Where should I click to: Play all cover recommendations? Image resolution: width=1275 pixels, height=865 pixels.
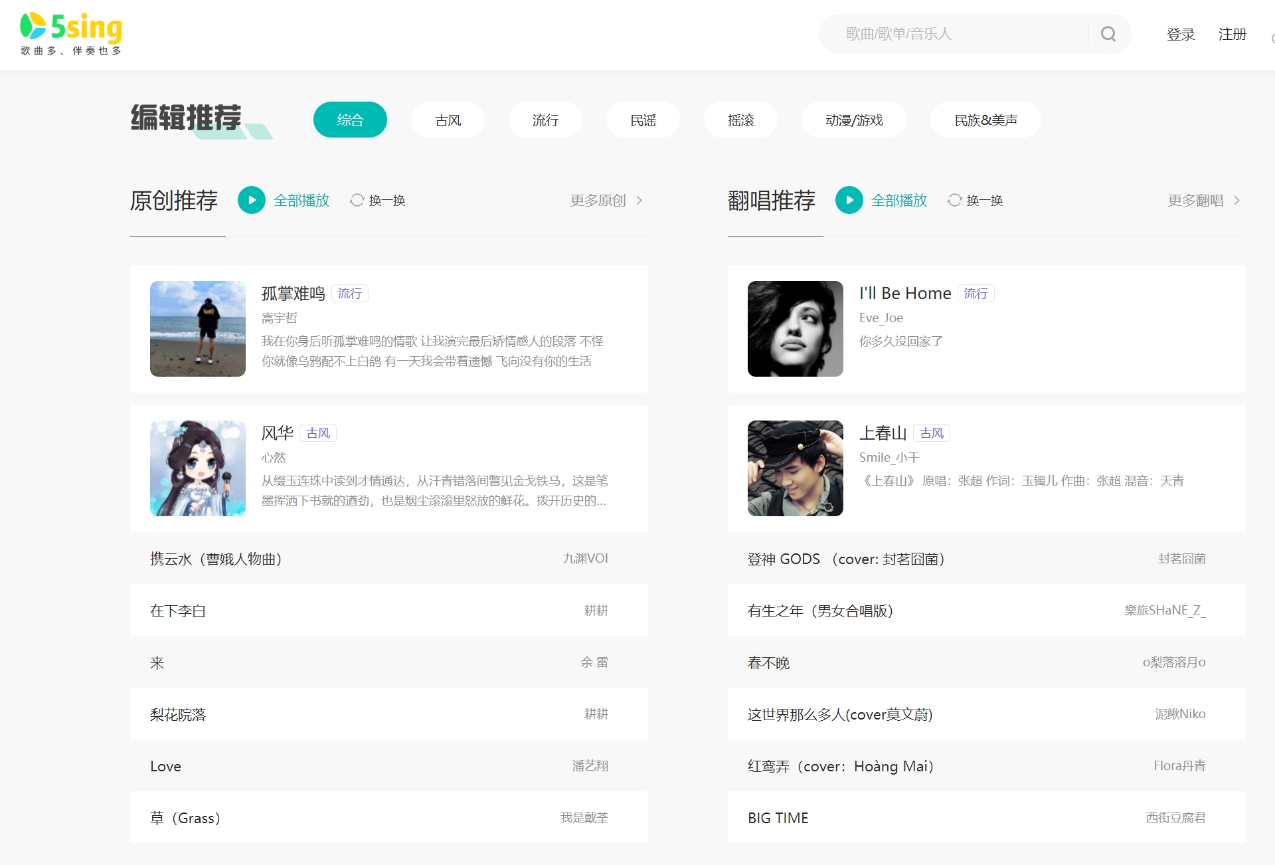(849, 200)
